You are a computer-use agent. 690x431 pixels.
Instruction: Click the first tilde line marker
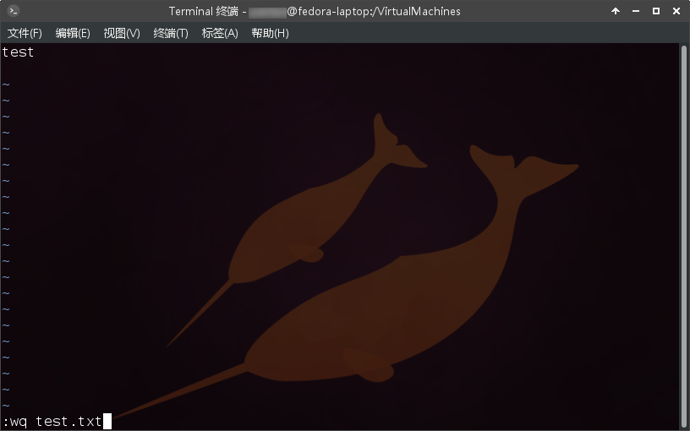click(6, 85)
